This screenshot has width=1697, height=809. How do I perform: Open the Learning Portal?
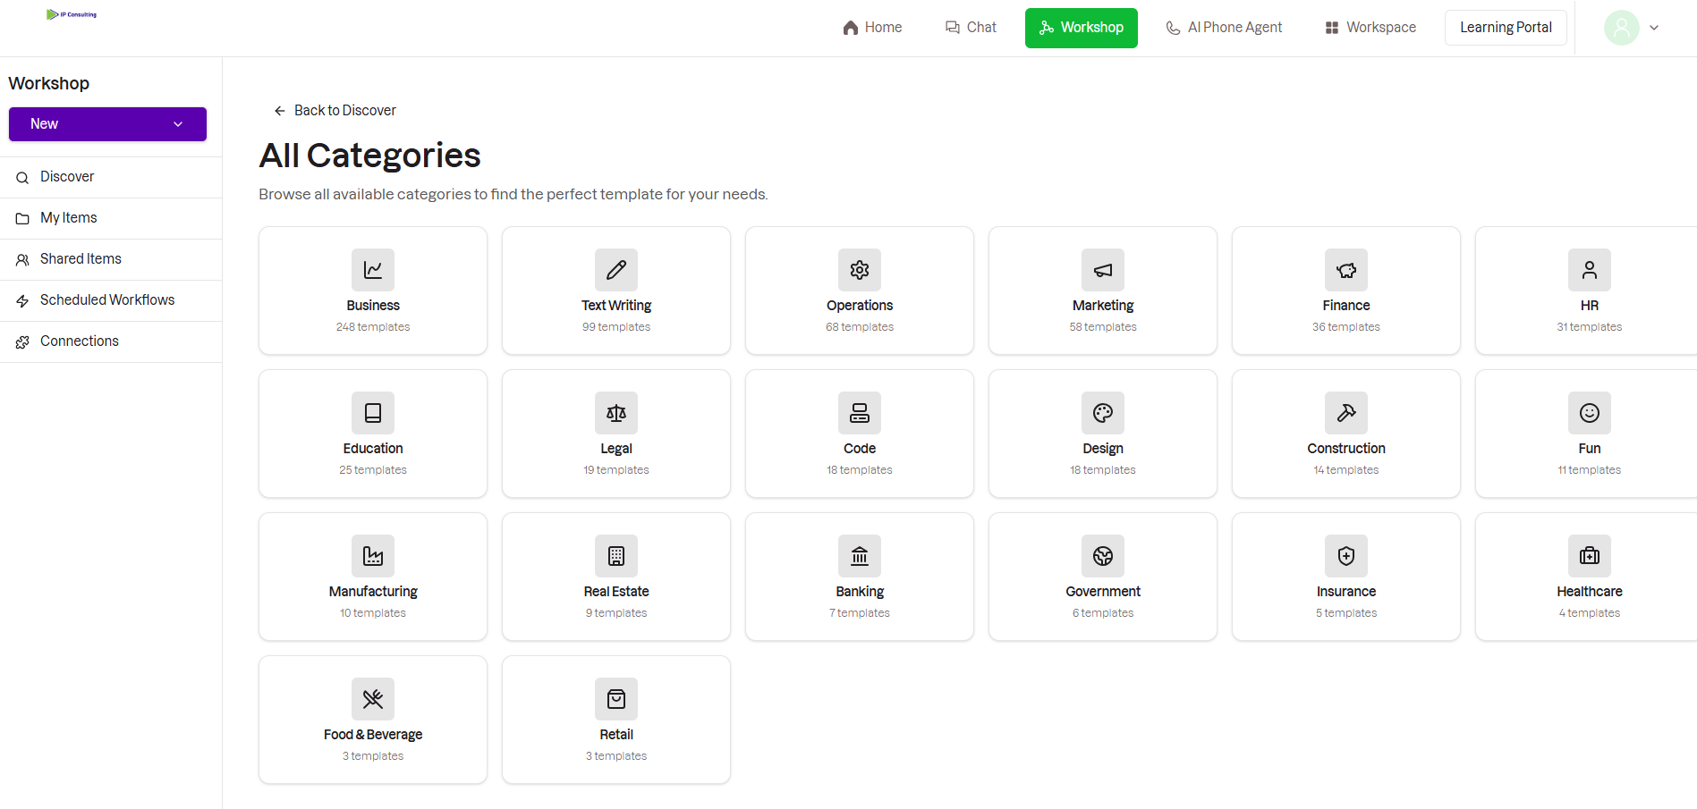click(1506, 27)
